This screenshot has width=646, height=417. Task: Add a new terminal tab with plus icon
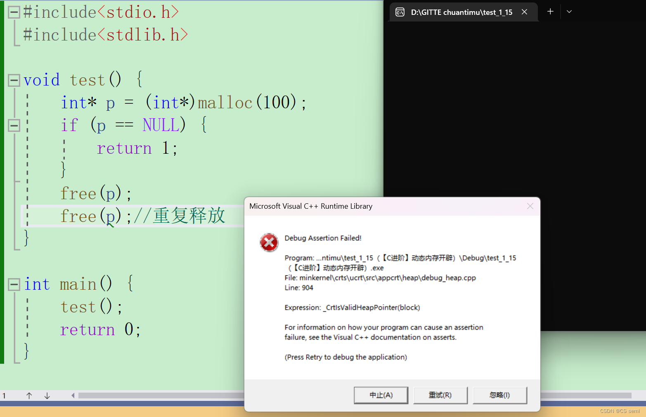coord(550,12)
